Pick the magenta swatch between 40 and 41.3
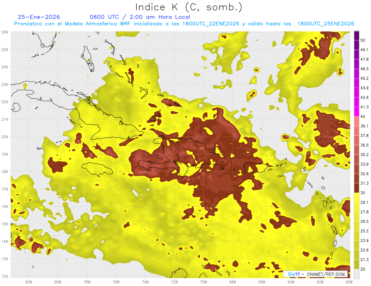The image size is (371, 286). [x=356, y=112]
